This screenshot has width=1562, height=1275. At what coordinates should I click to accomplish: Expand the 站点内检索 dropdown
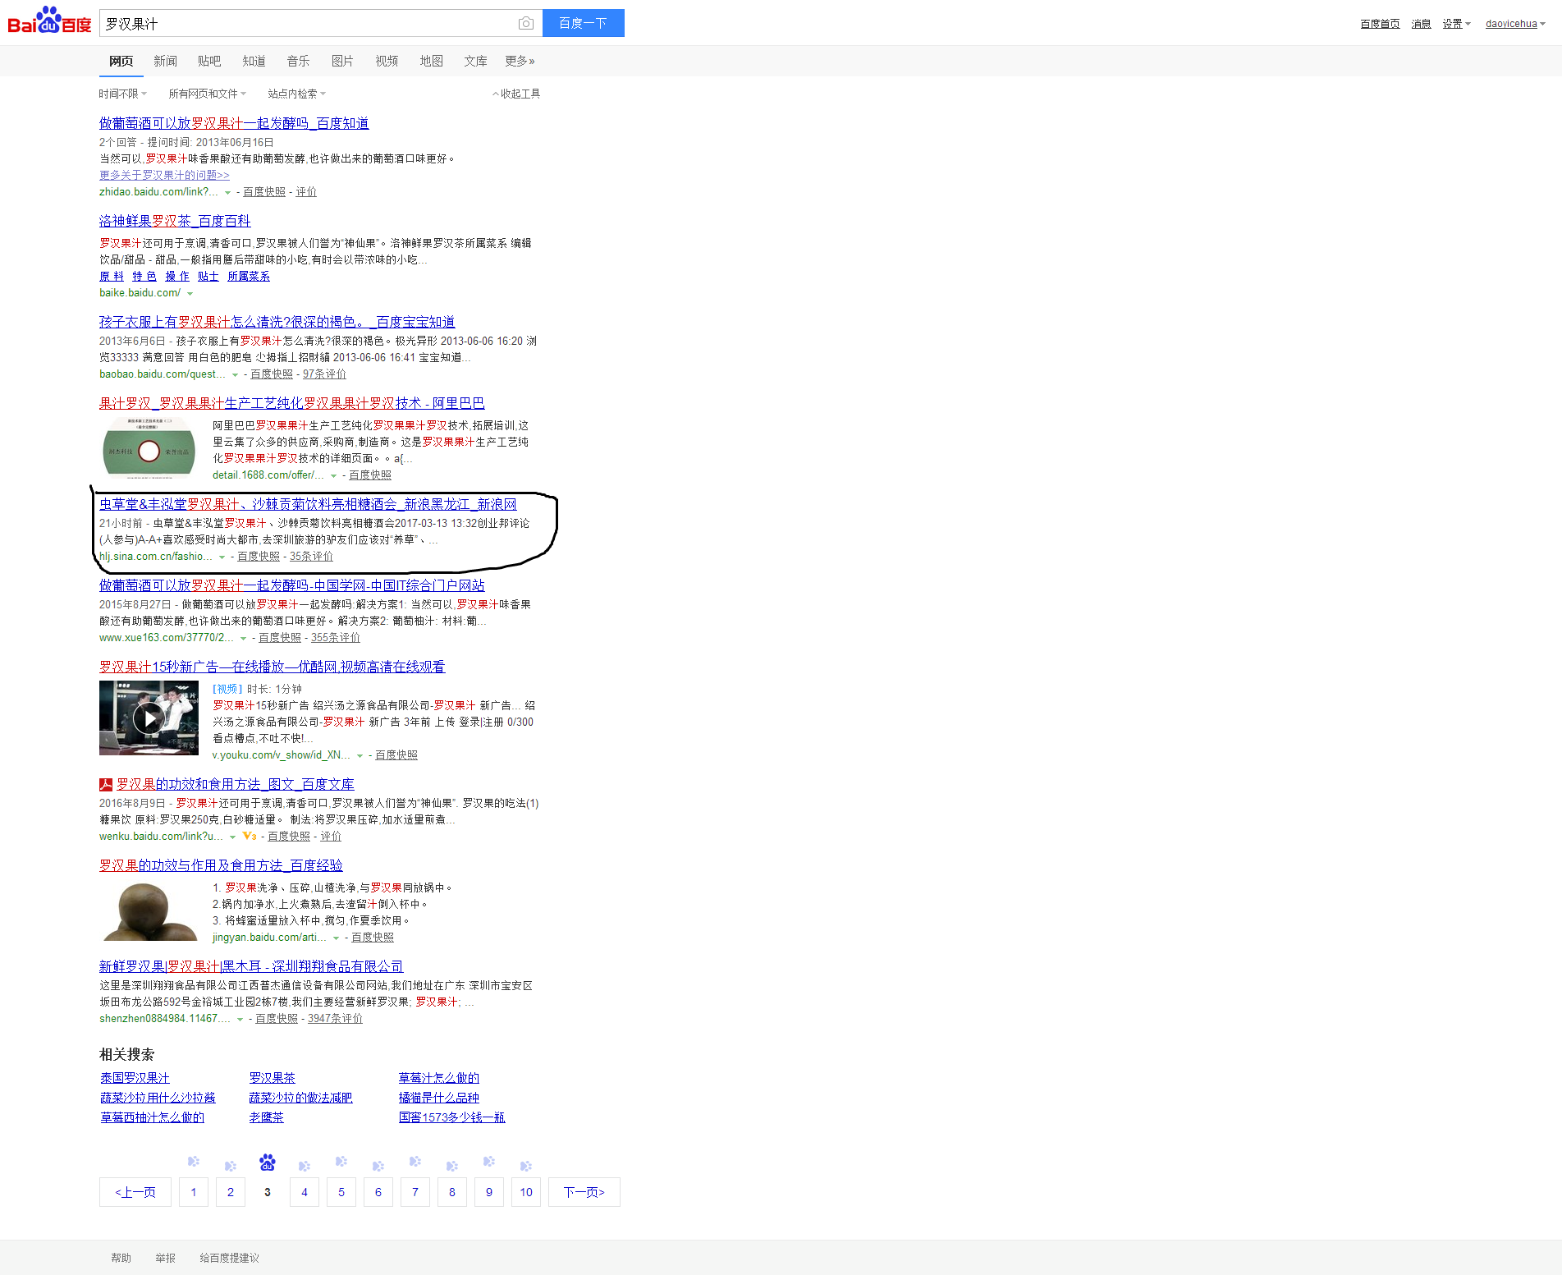(x=296, y=94)
